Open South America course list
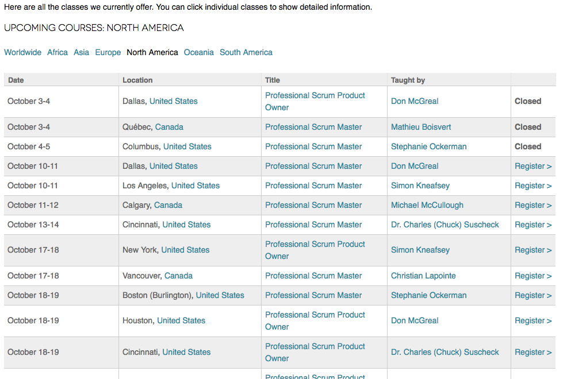Viewport: 571px width, 379px height. point(246,52)
